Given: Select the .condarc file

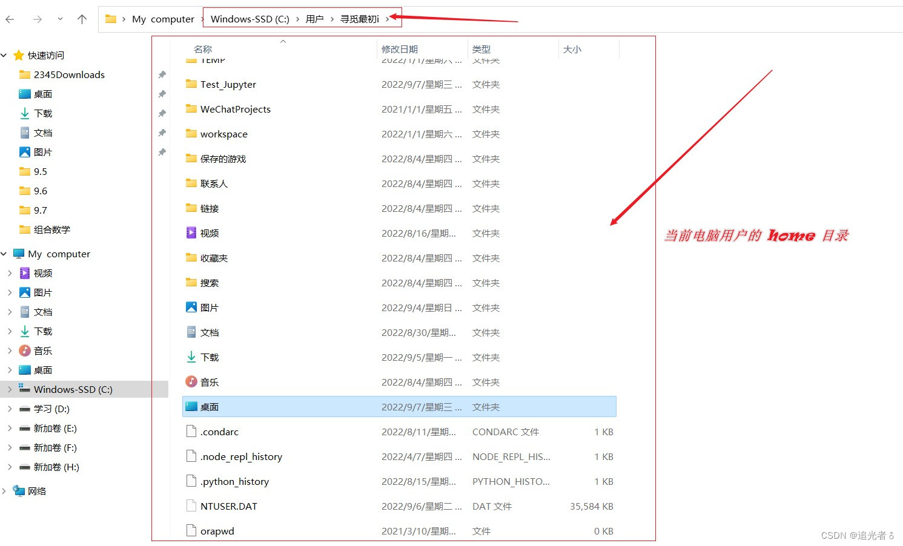Looking at the screenshot, I should pyautogui.click(x=220, y=432).
